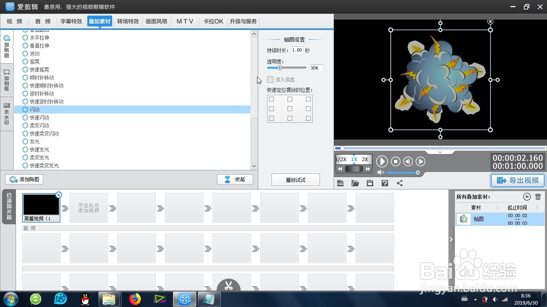
Task: Click the 导出视频 button
Action: click(x=518, y=180)
